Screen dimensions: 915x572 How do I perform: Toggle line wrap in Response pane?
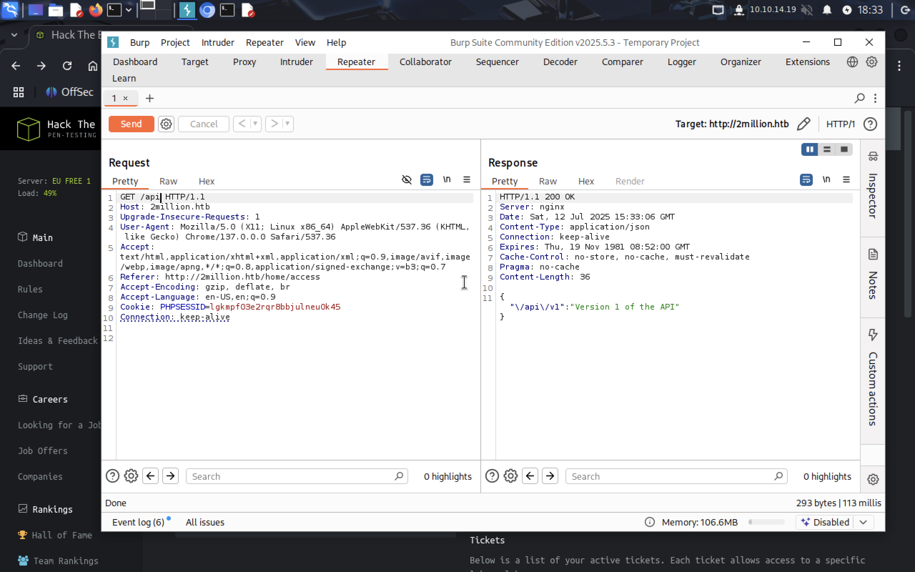(806, 179)
